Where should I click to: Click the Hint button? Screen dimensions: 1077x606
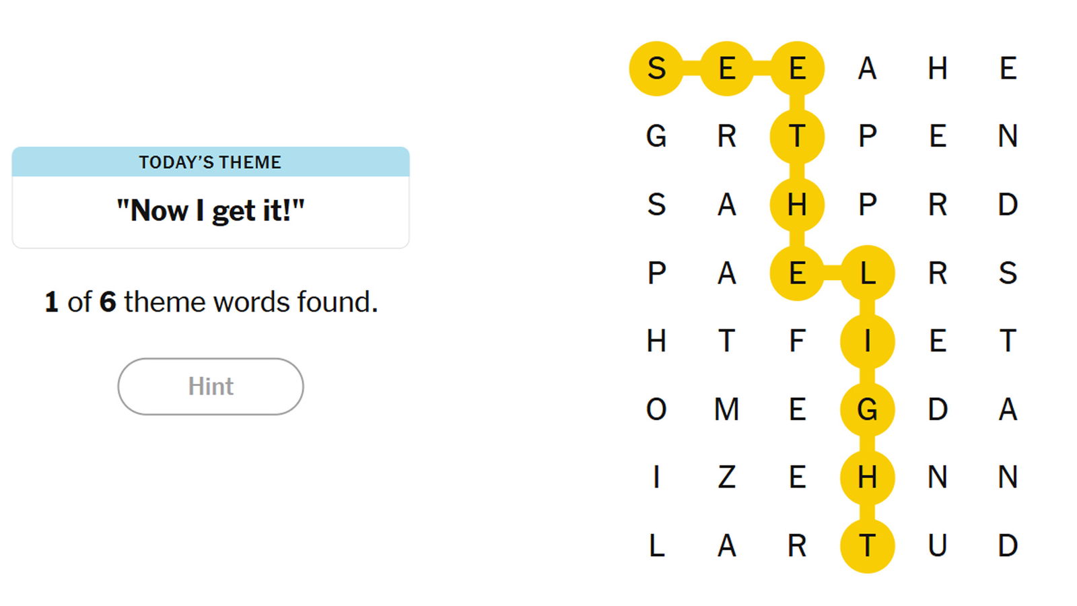[x=211, y=386]
